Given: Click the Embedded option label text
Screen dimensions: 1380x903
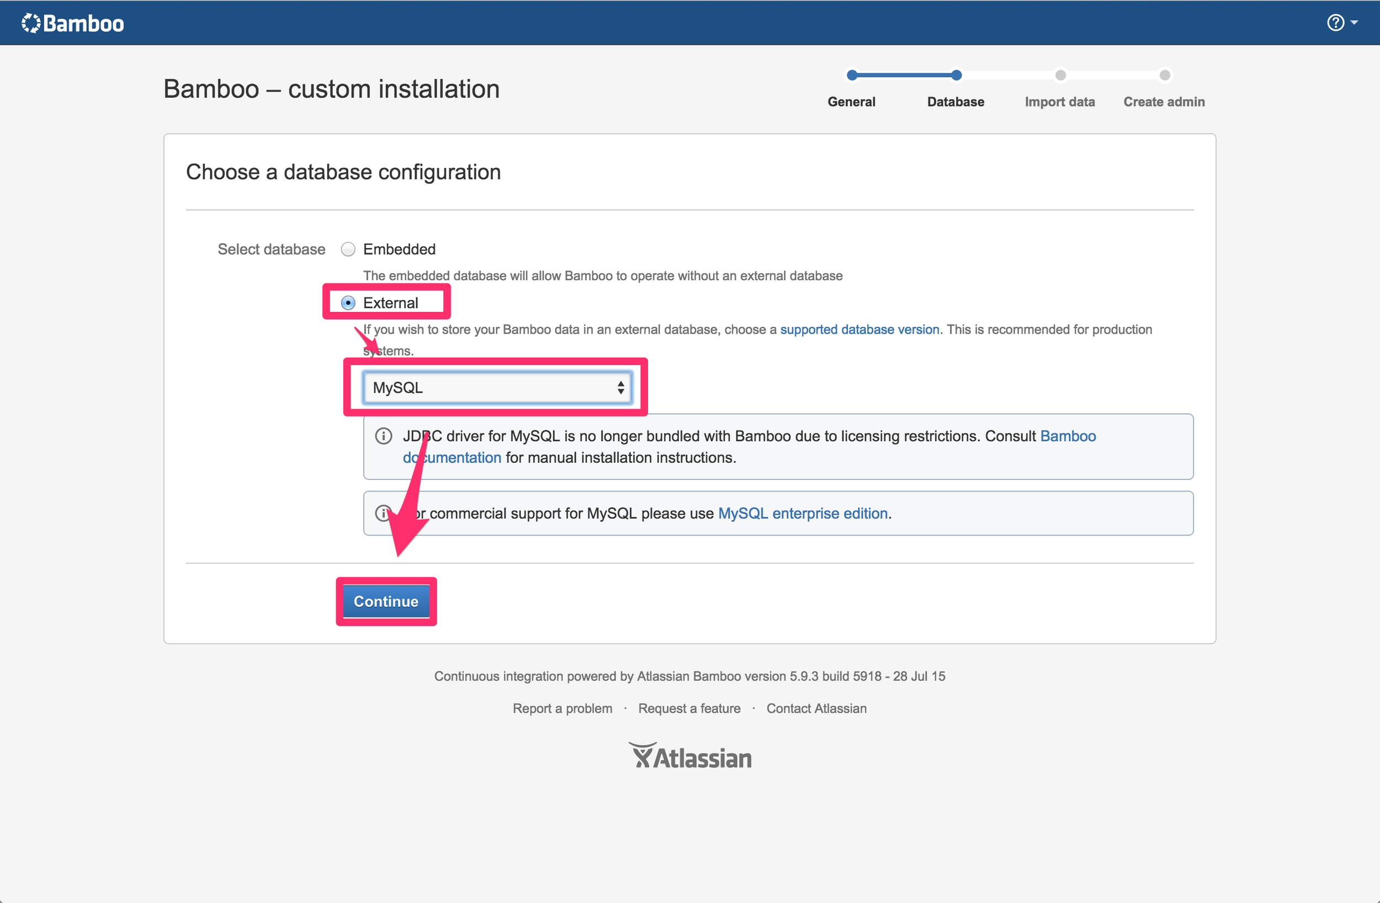Looking at the screenshot, I should click(399, 249).
